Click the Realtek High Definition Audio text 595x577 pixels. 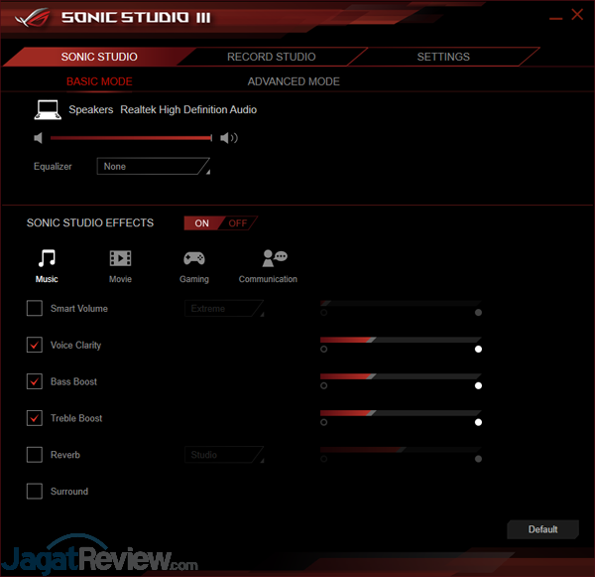coord(188,110)
